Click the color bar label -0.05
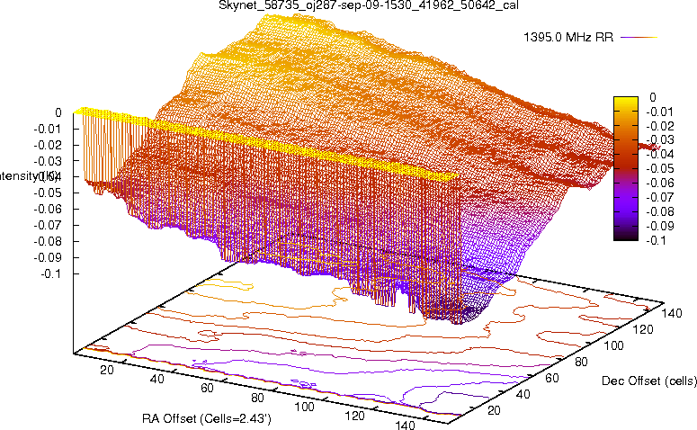Viewport: 697px width, 430px height. pos(659,168)
